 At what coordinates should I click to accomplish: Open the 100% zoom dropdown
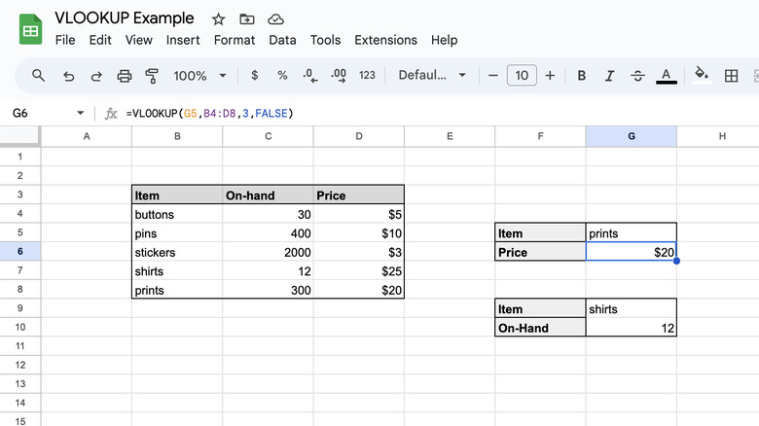199,75
